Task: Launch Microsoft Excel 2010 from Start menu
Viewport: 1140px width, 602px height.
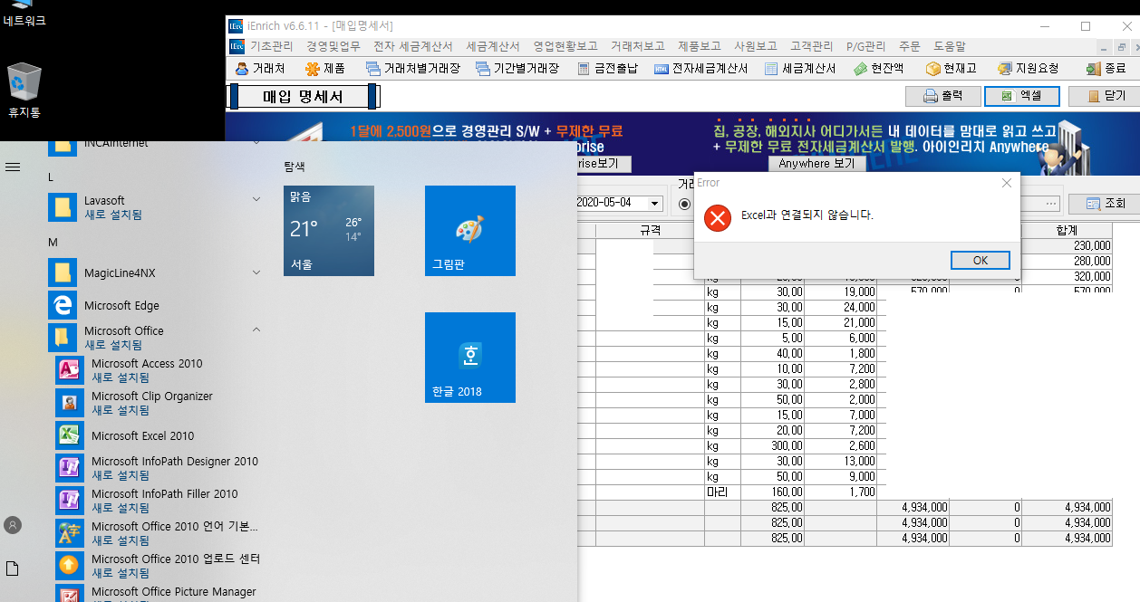Action: click(x=142, y=435)
